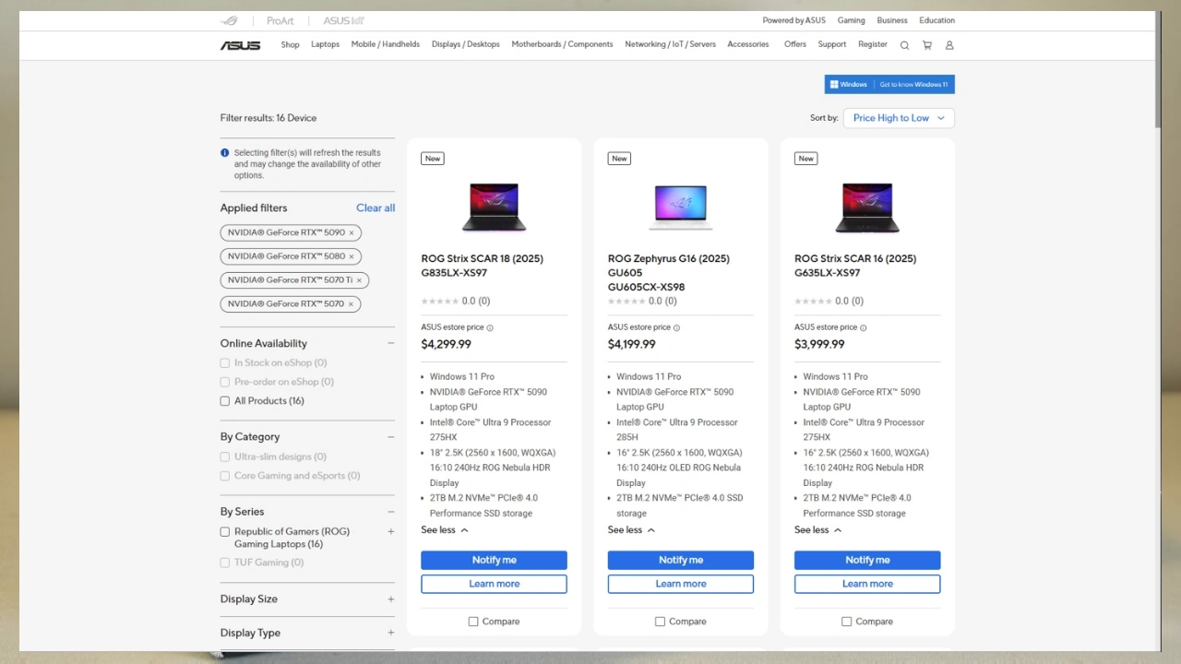Click the ProArt brand link
Image resolution: width=1181 pixels, height=664 pixels.
tap(280, 20)
